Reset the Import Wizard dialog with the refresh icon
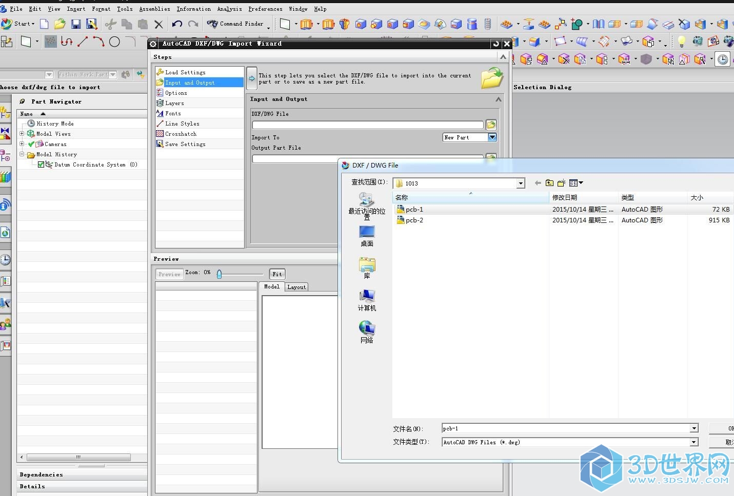 click(x=495, y=44)
